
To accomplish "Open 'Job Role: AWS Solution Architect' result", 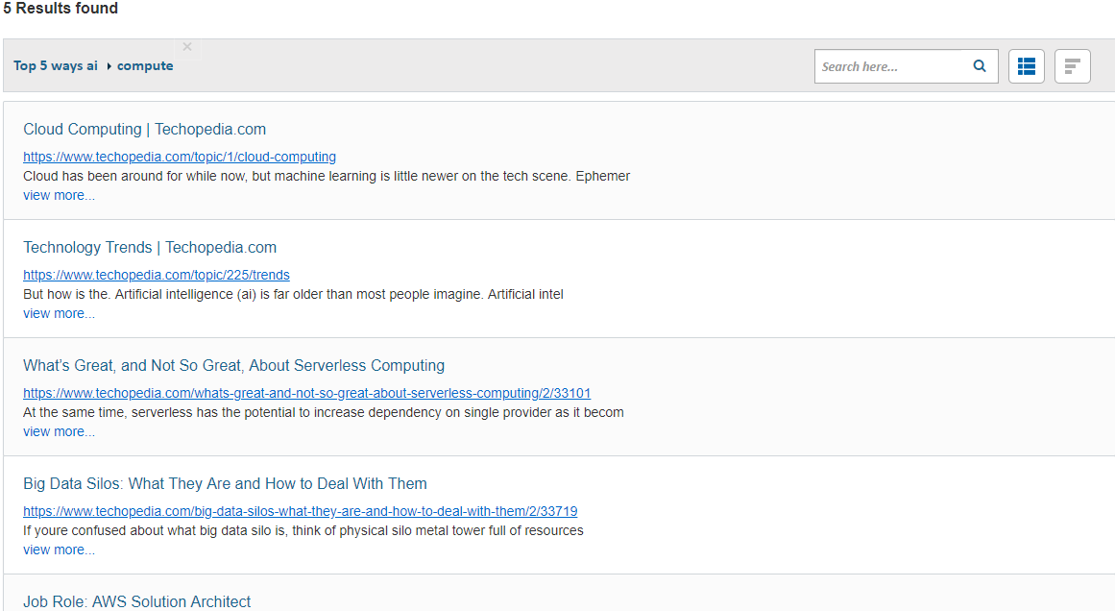I will pyautogui.click(x=136, y=601).
